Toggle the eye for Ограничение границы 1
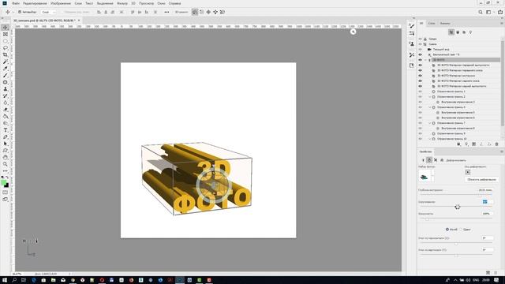The height and width of the screenshot is (284, 505). point(420,92)
